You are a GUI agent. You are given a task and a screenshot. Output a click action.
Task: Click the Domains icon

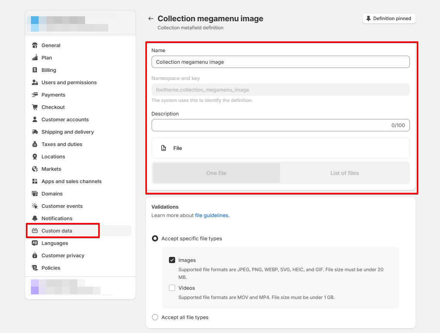tap(35, 194)
